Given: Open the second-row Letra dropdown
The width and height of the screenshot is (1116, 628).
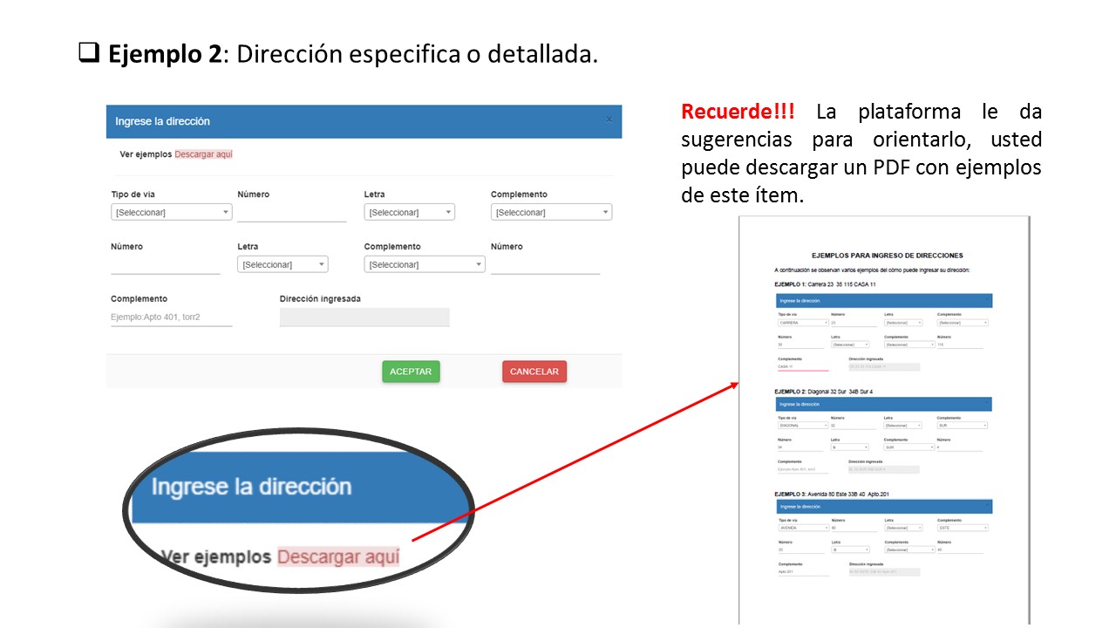Looking at the screenshot, I should [x=282, y=264].
